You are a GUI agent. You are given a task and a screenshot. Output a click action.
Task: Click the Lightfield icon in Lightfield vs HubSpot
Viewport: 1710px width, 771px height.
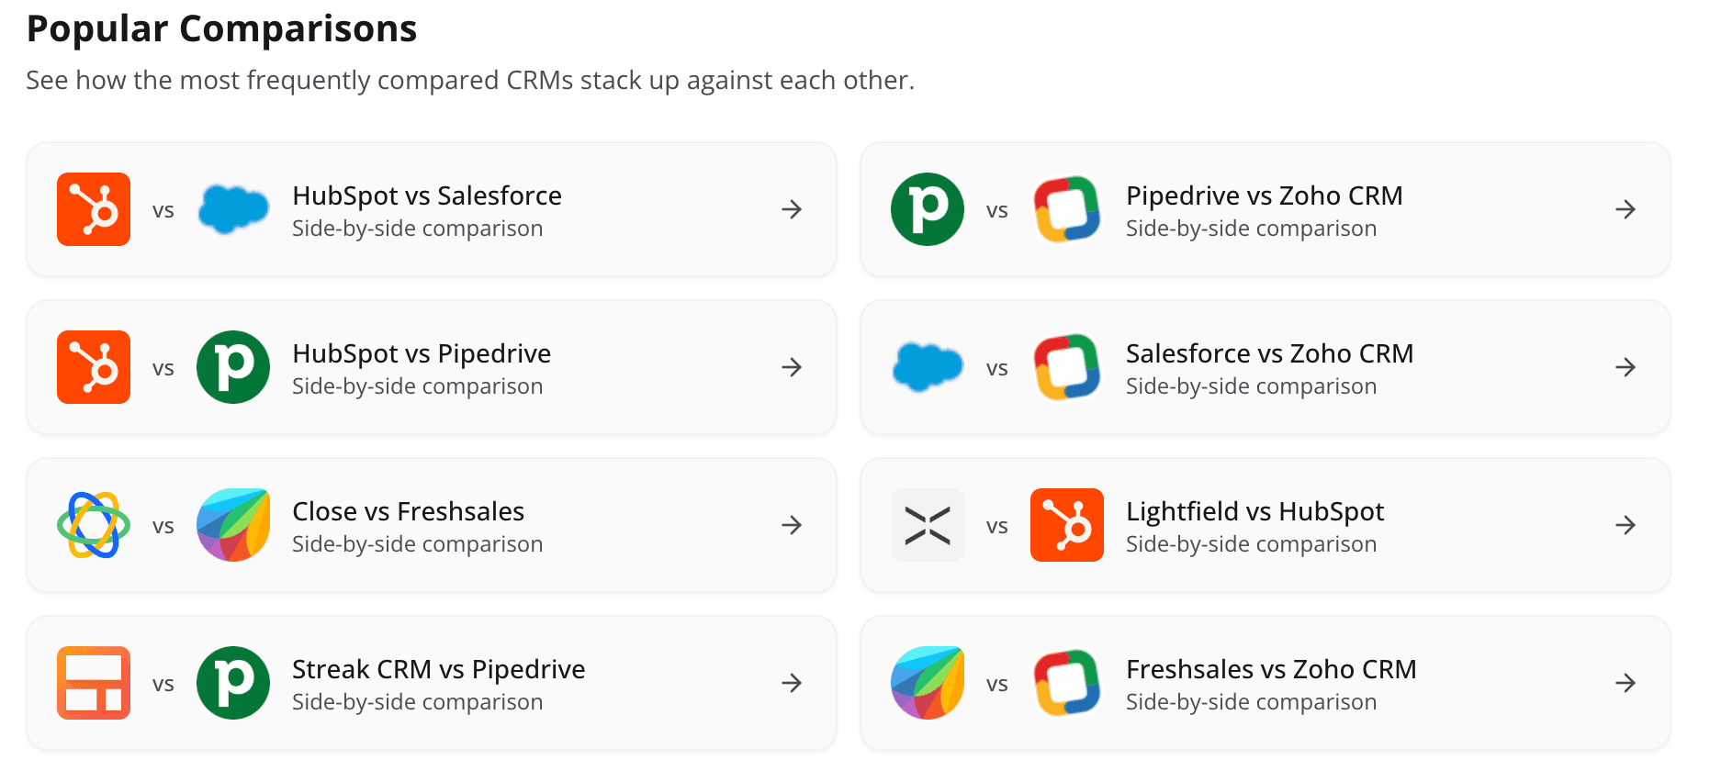click(x=927, y=525)
